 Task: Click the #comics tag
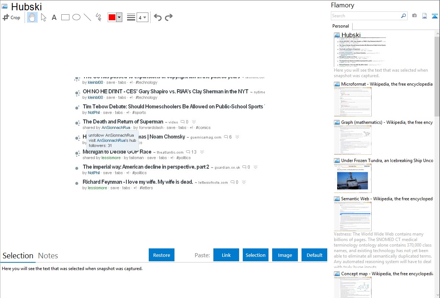(203, 128)
